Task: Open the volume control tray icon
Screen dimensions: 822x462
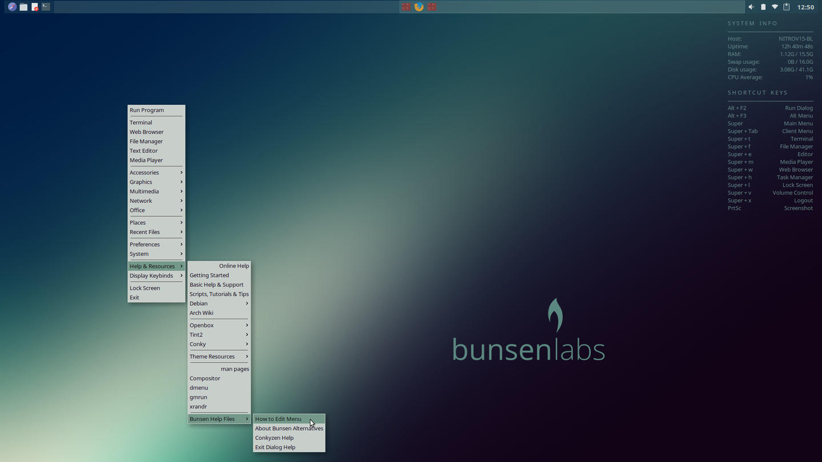Action: click(x=751, y=7)
